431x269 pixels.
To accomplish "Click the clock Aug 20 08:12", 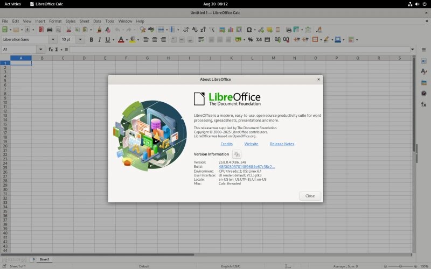I will tap(215, 4).
